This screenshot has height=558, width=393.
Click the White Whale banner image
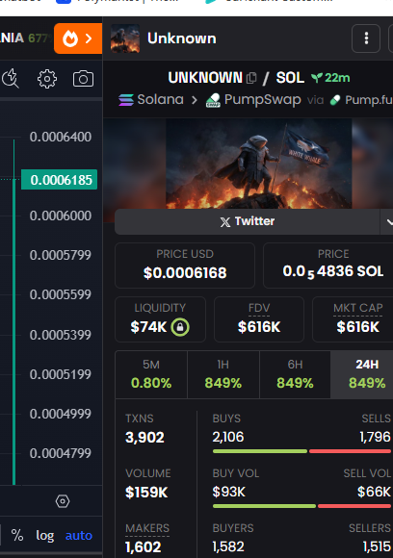point(259,164)
